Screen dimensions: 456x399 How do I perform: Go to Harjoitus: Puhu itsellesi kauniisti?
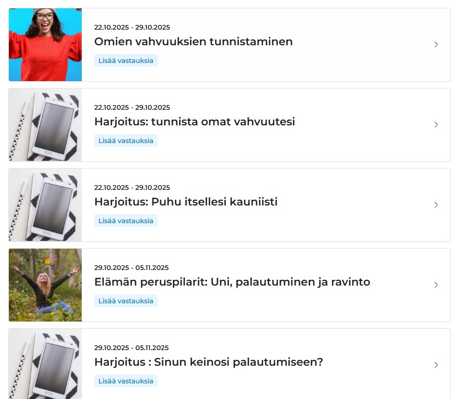[186, 202]
